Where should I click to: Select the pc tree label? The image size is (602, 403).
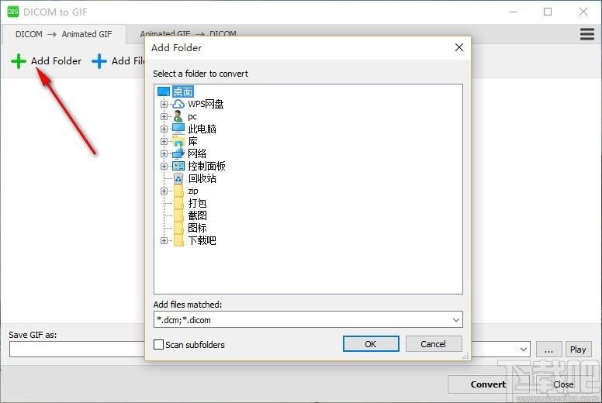coord(192,116)
